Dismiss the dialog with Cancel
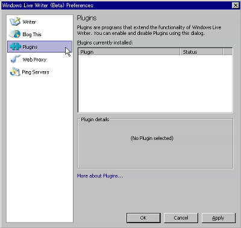The height and width of the screenshot is (228, 241). coord(181,218)
